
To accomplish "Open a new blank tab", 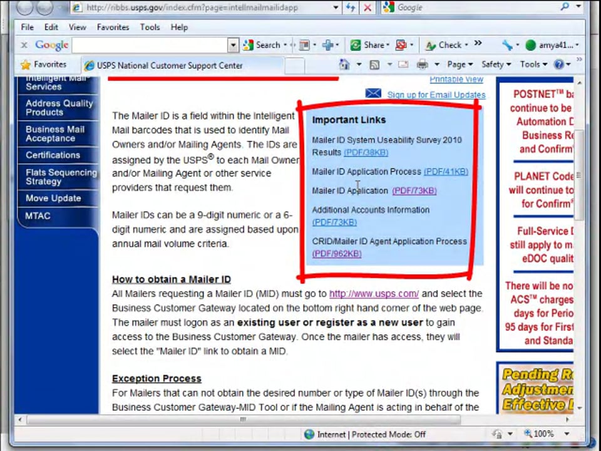I will coord(295,66).
